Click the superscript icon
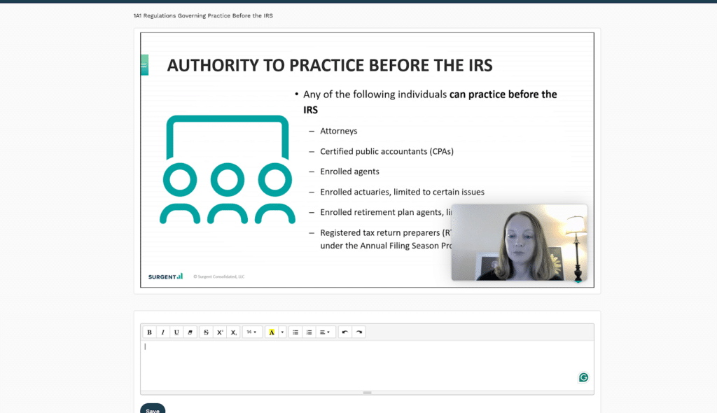This screenshot has width=717, height=413. pos(220,332)
